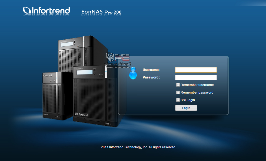Click the EonNAS Pro 200 product title
Screen dimensions: 266x161
(x=101, y=12)
